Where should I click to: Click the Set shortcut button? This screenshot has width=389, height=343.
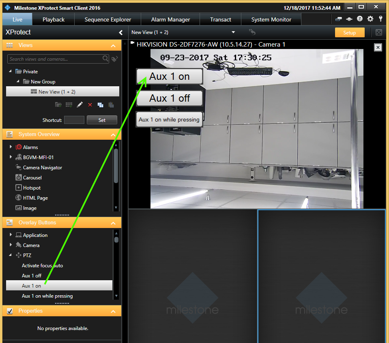pyautogui.click(x=102, y=120)
